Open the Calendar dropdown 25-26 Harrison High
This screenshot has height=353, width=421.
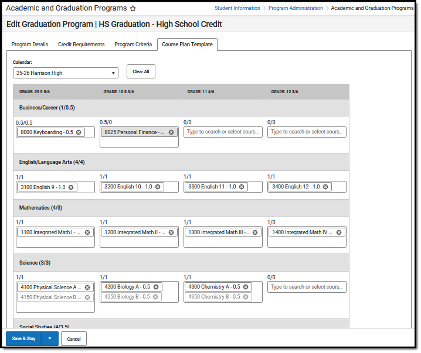66,73
